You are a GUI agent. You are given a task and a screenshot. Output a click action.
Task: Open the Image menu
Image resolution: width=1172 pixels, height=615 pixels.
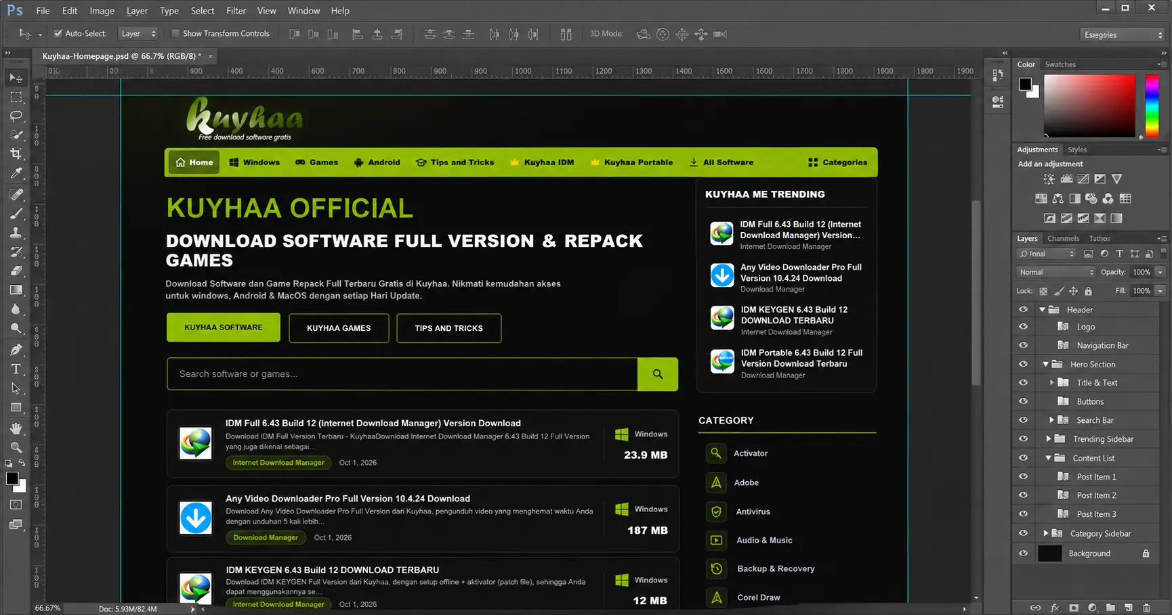pos(102,11)
